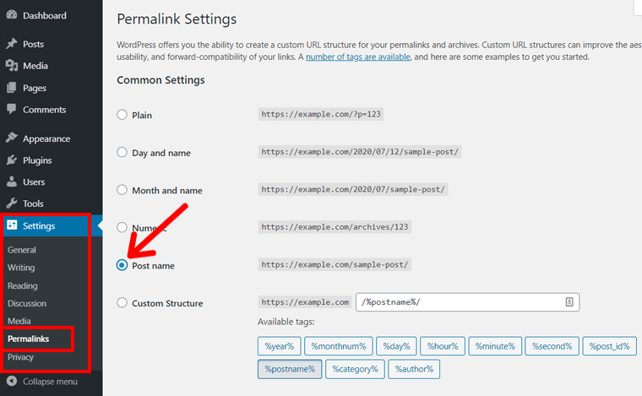Image resolution: width=642 pixels, height=396 pixels.
Task: Click the Media library icon beside Pages
Action: [x=12, y=66]
